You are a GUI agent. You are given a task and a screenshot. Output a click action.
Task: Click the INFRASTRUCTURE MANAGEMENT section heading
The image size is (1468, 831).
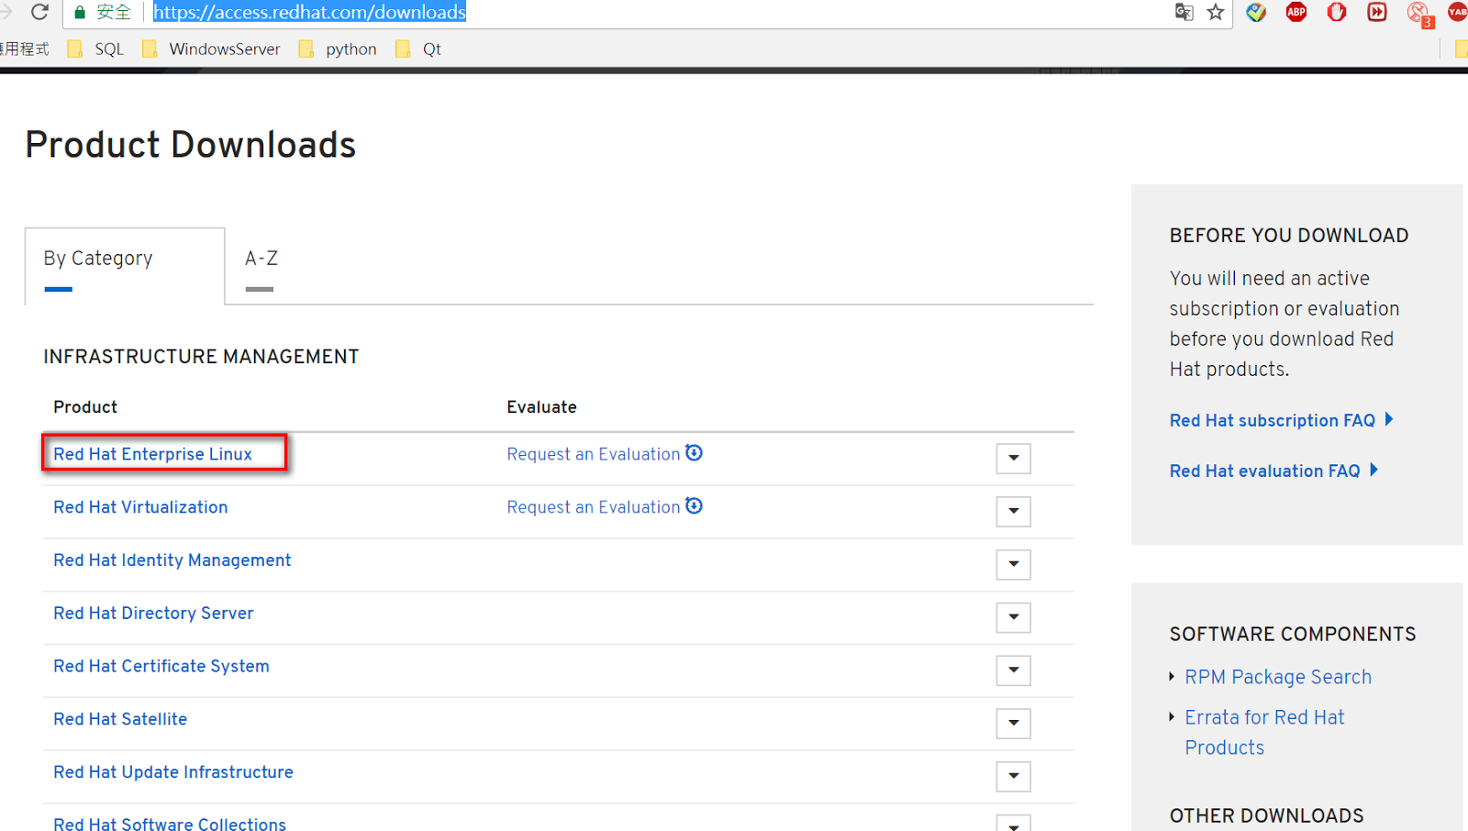(201, 357)
